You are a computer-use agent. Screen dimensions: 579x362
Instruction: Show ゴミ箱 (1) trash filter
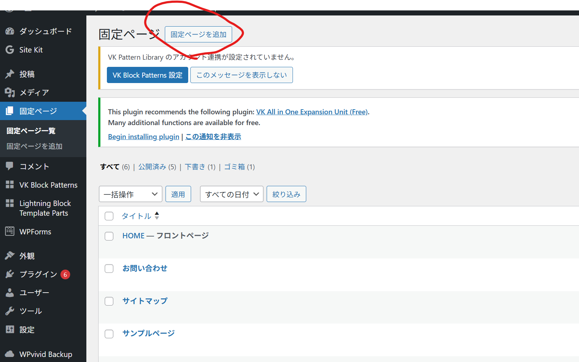pos(239,167)
